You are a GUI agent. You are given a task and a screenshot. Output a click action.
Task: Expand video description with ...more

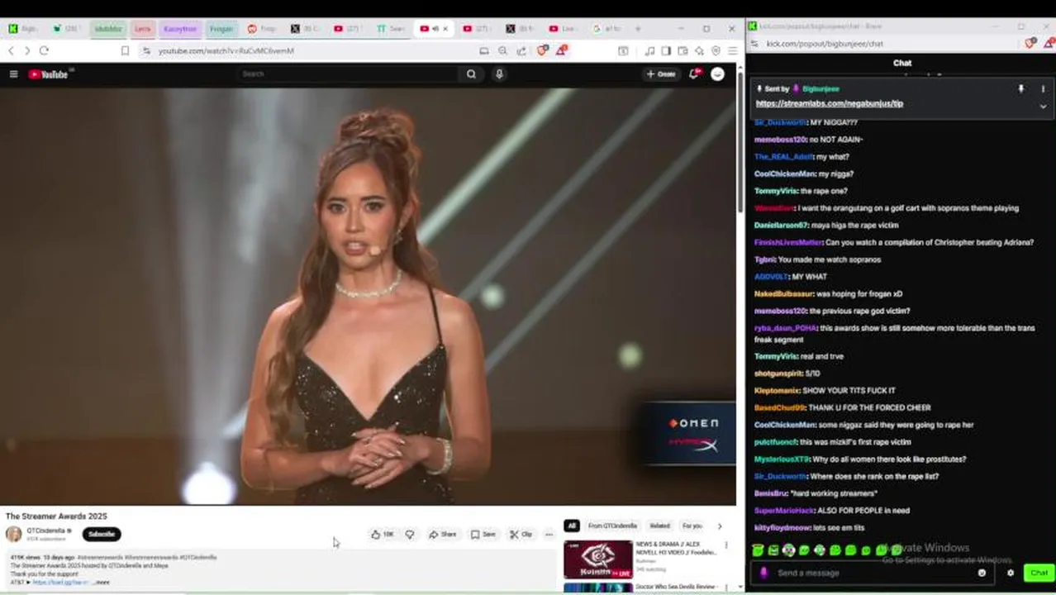coord(101,583)
